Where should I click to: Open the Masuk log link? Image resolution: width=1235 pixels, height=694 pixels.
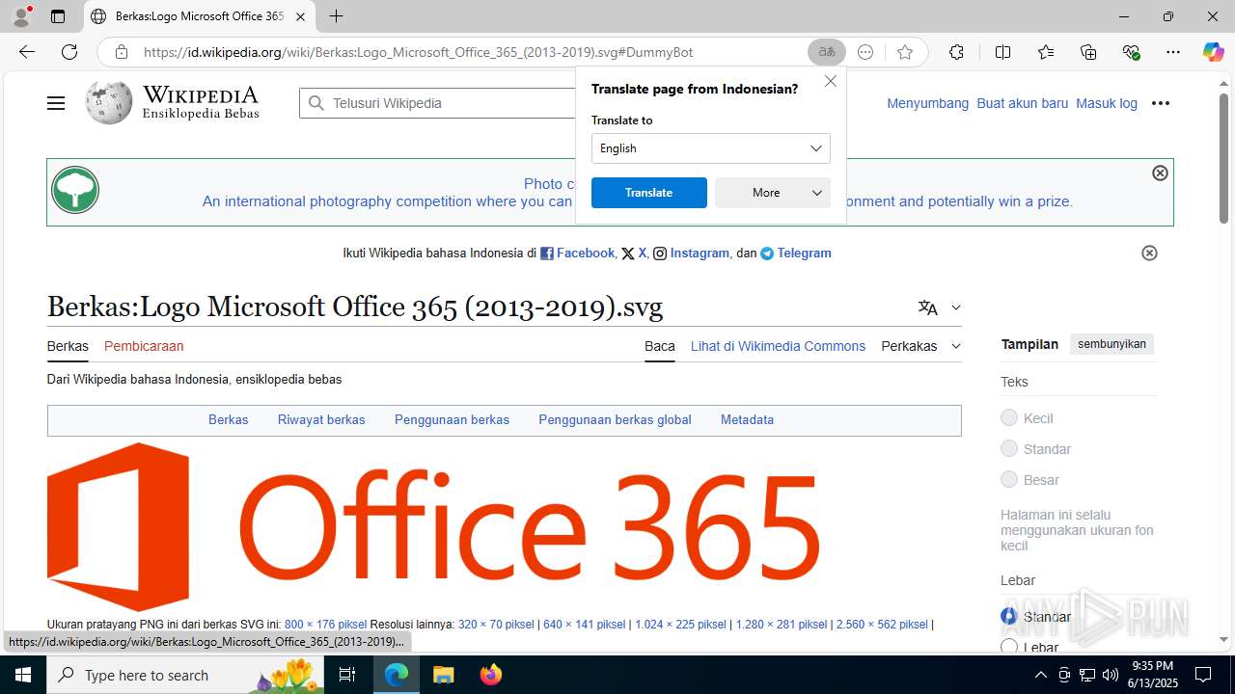click(x=1107, y=103)
